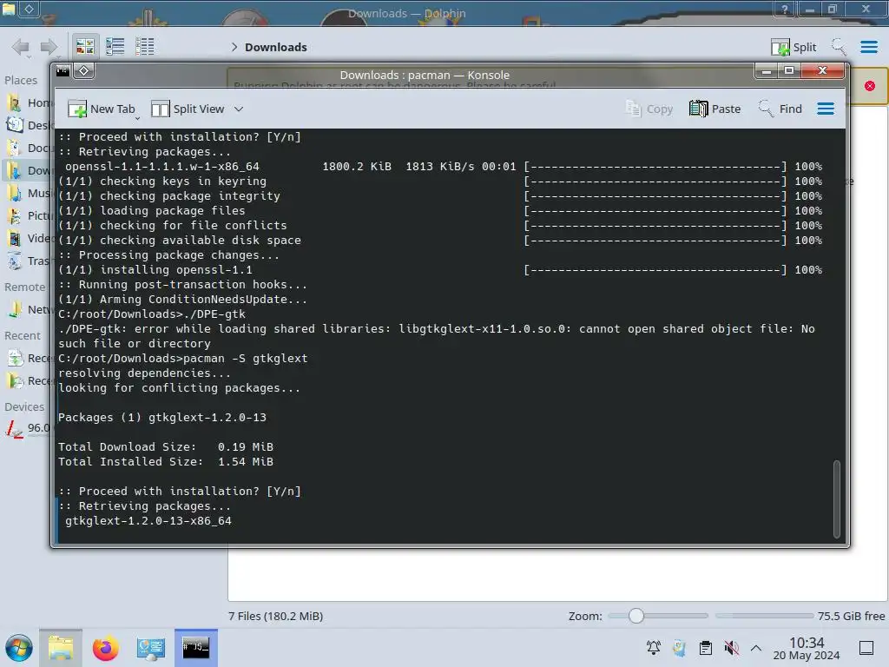Dismiss the red warning close icon
Viewport: 889px width, 667px height.
tap(869, 86)
